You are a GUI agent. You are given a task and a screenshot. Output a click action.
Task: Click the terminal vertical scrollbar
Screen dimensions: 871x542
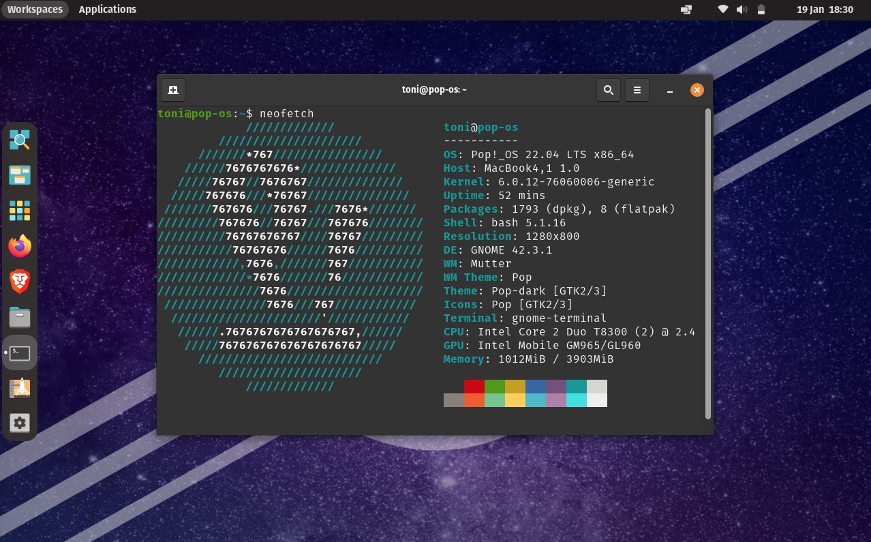pyautogui.click(x=708, y=264)
